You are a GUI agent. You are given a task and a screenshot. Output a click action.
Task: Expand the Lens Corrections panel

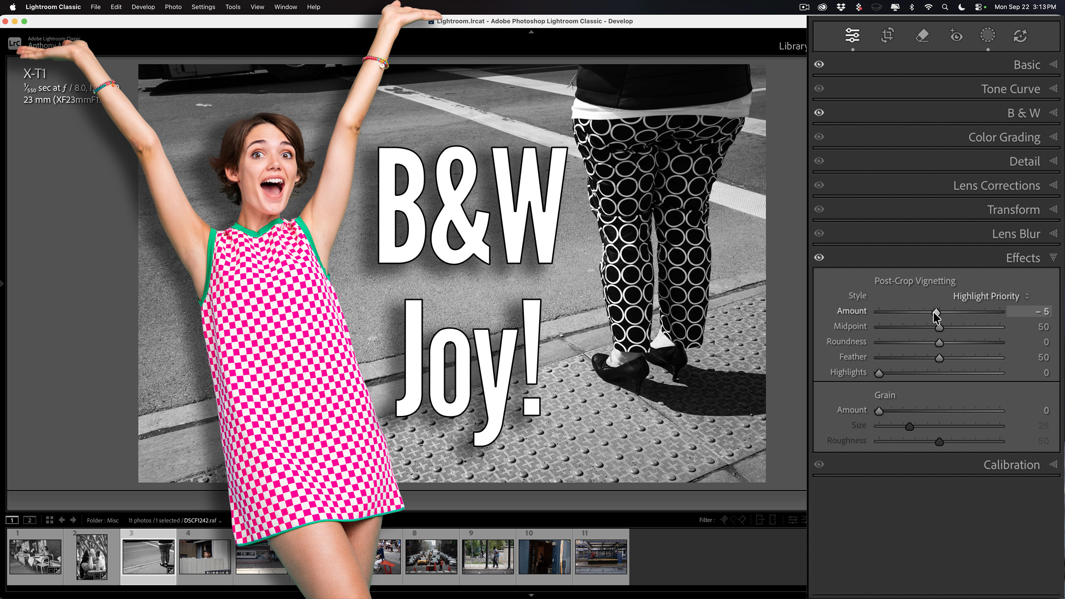click(996, 185)
